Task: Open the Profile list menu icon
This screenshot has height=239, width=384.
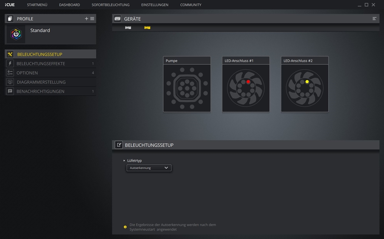Action: point(92,19)
